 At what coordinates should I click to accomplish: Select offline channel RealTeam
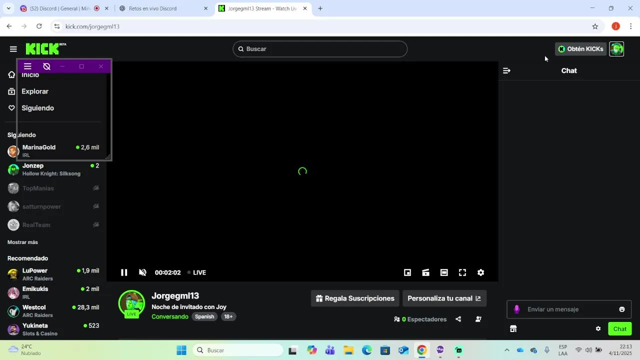[x=53, y=225]
